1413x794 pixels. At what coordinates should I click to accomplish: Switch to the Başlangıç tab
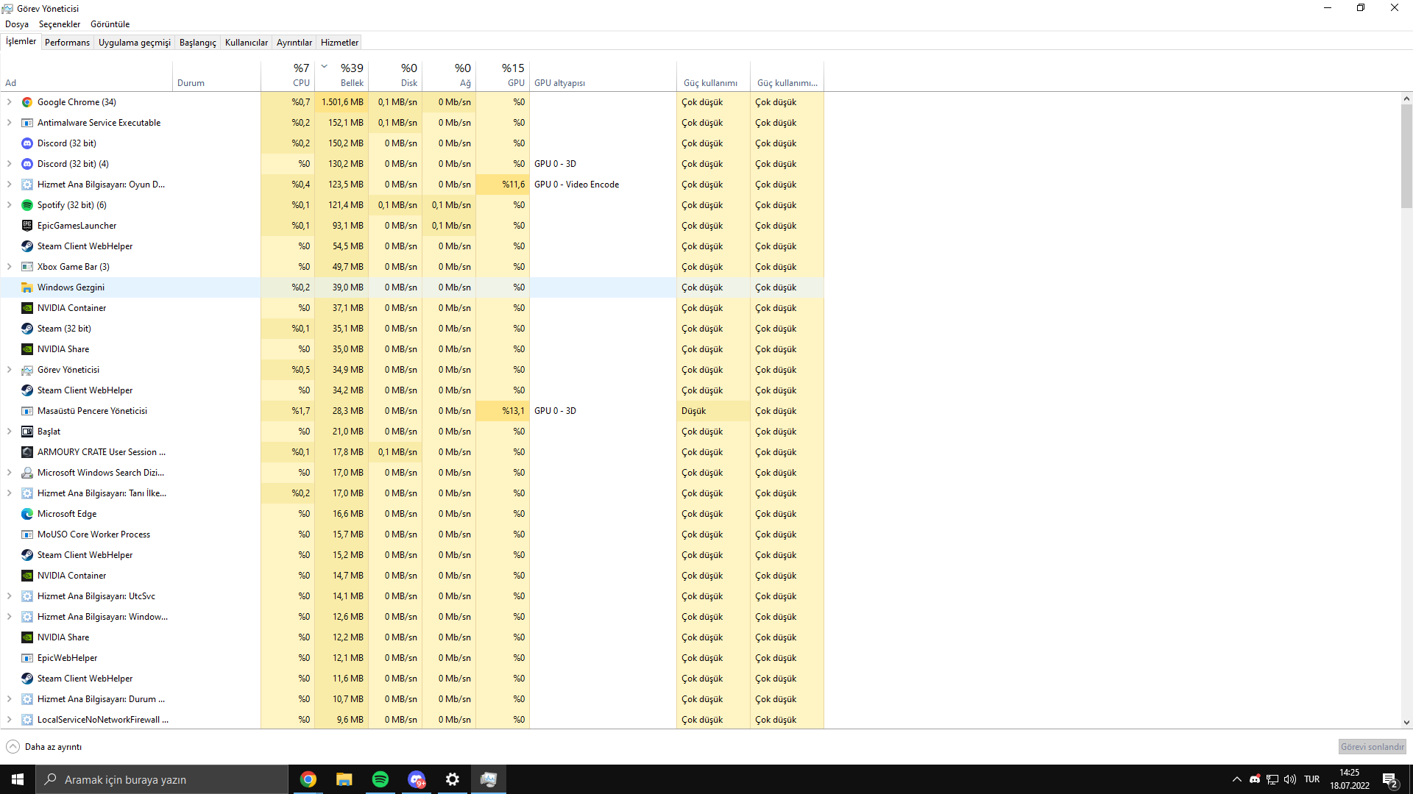coord(197,43)
